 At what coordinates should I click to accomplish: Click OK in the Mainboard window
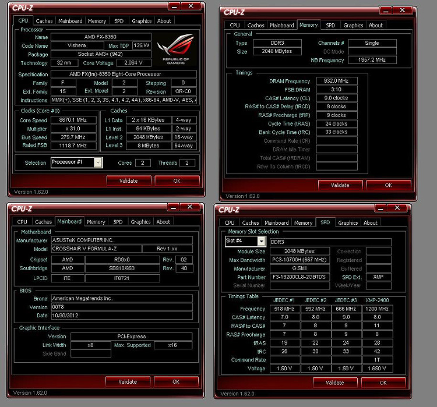176,381
